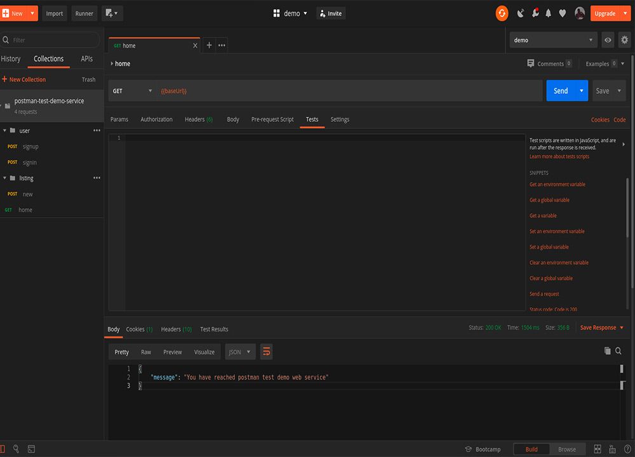Open the New button dropdown arrow
The image size is (635, 457).
click(32, 13)
